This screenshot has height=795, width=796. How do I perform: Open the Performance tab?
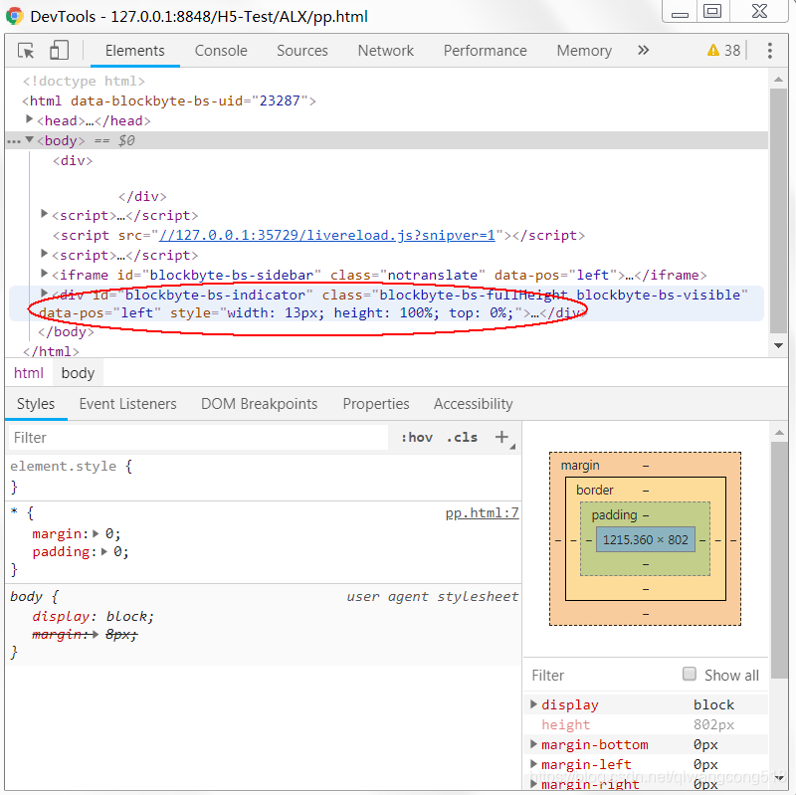tap(486, 51)
